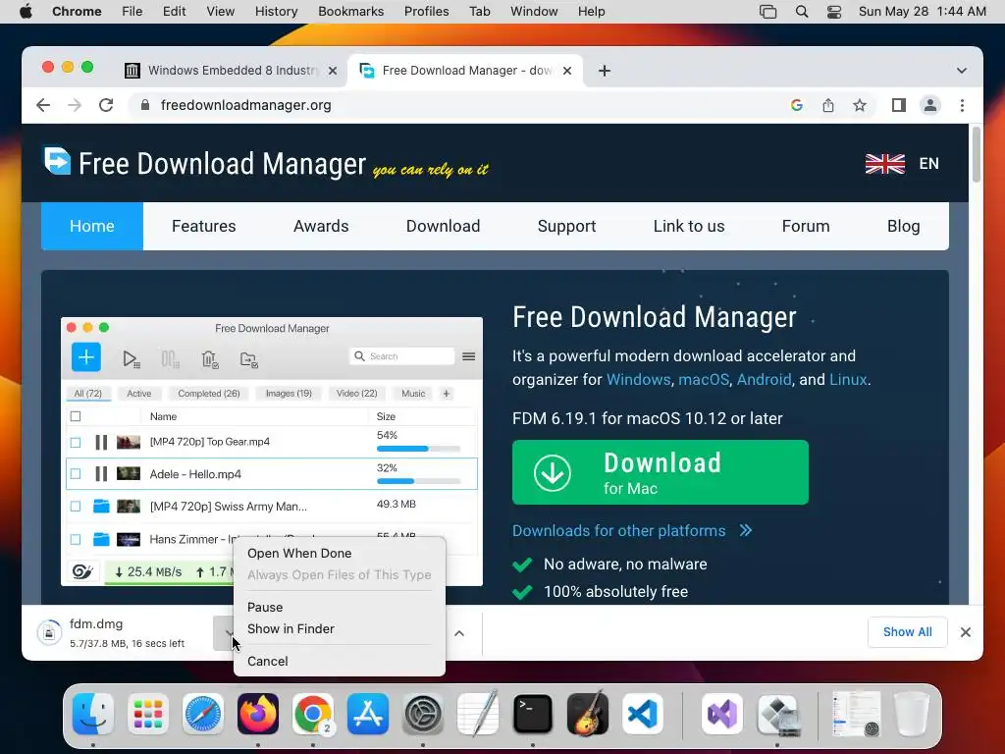The height and width of the screenshot is (754, 1005).
Task: Open Control Center in the menu bar
Action: 834,12
